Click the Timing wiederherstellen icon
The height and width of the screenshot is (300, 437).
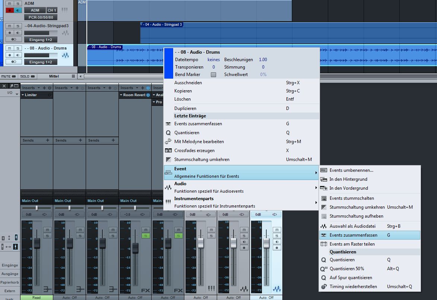(x=324, y=287)
